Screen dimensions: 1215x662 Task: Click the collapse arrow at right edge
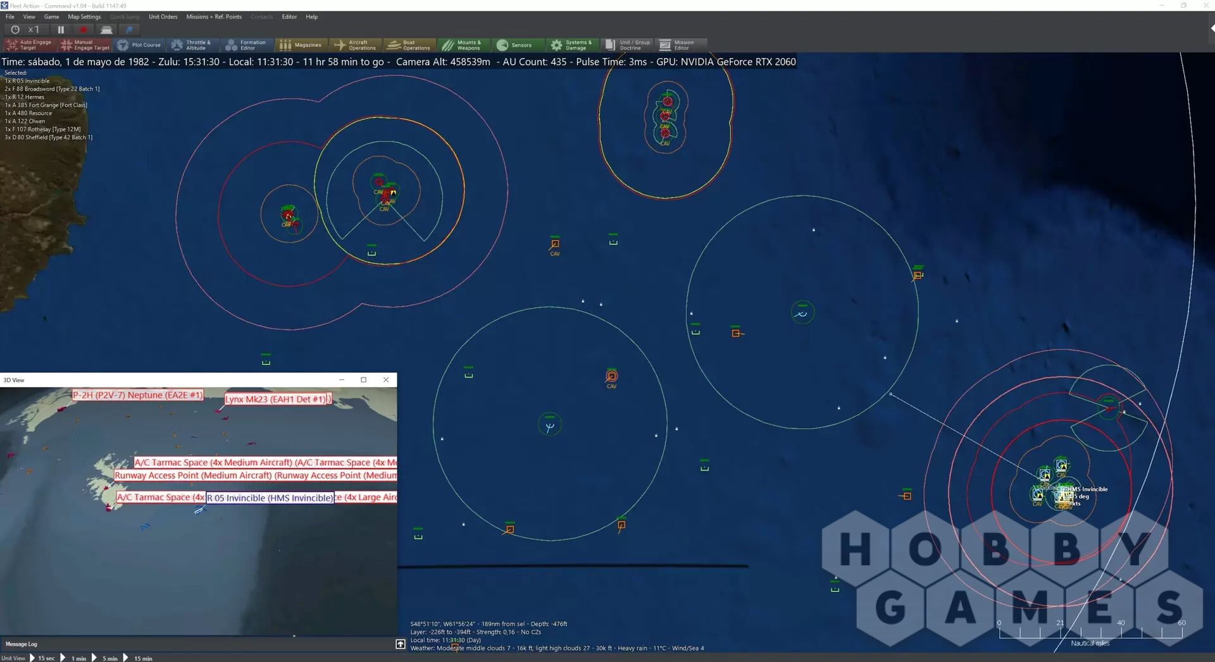(x=1212, y=28)
